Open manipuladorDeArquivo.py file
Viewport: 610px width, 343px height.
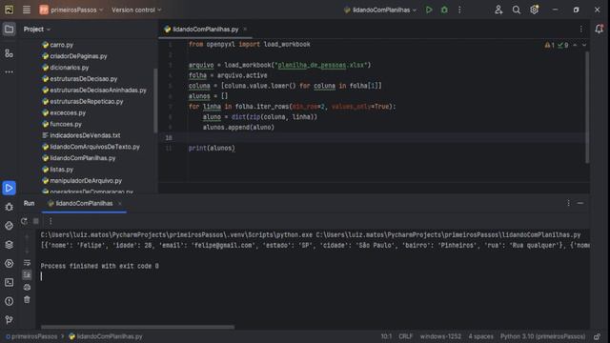tap(82, 180)
